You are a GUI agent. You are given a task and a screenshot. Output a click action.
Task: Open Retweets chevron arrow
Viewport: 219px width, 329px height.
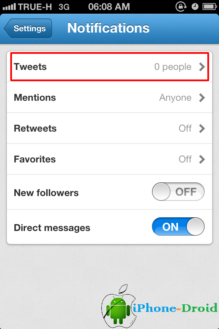pos(202,129)
